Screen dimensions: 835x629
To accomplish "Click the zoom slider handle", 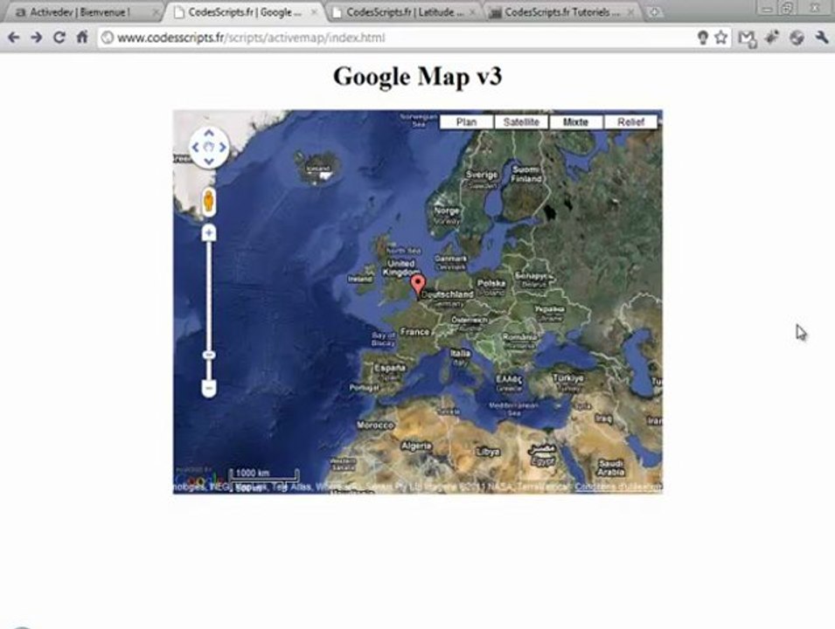I will coord(209,355).
